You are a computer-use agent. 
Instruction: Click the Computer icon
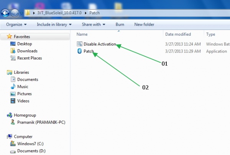pyautogui.click(x=10, y=137)
